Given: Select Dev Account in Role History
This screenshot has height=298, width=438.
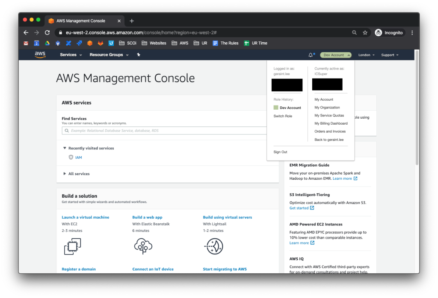Looking at the screenshot, I should [x=290, y=108].
